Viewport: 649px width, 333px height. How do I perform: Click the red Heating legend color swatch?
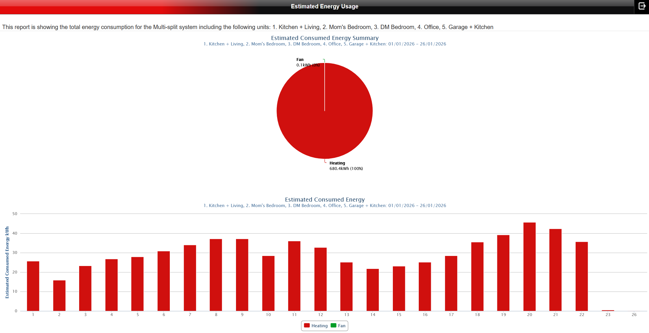[307, 326]
